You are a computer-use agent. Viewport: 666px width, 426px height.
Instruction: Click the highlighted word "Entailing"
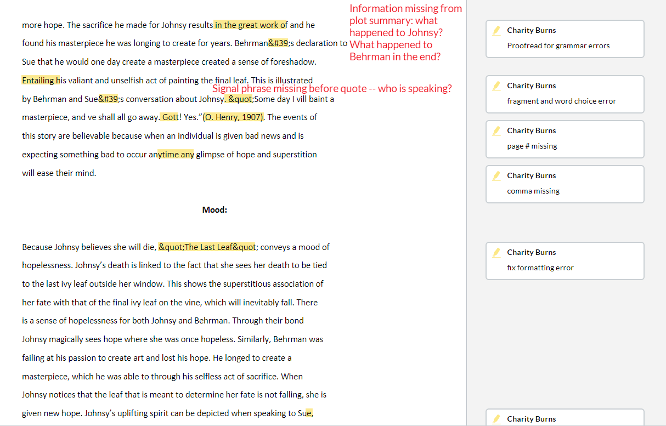point(39,81)
